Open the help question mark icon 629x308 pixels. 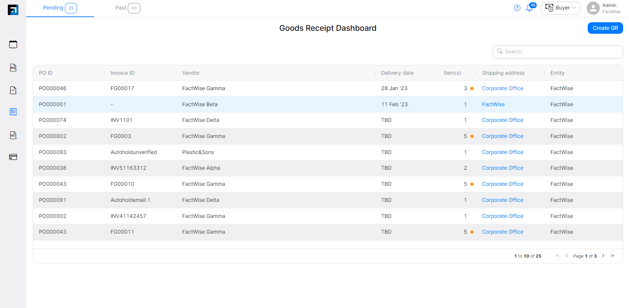[x=517, y=8]
